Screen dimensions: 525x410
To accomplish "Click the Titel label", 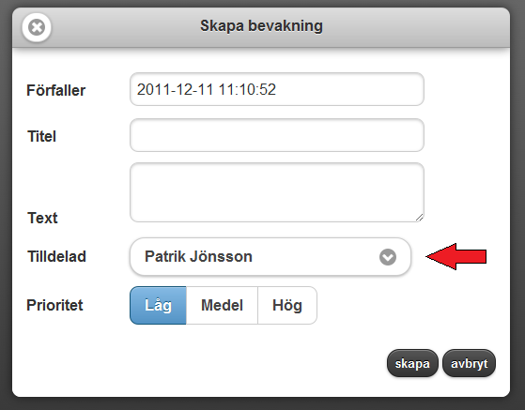I will (x=41, y=136).
